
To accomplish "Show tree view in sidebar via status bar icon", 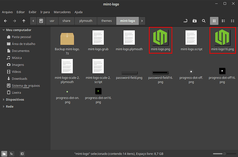I will [11, 154].
